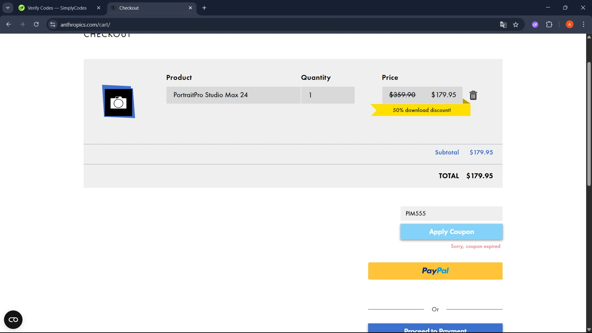Bookmark this page with the star
The height and width of the screenshot is (333, 592).
click(x=516, y=24)
